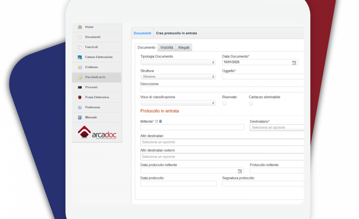Viewport: 359px width, 219px height.
Task: Click the Posta Elettronica seal icon
Action: click(80, 98)
